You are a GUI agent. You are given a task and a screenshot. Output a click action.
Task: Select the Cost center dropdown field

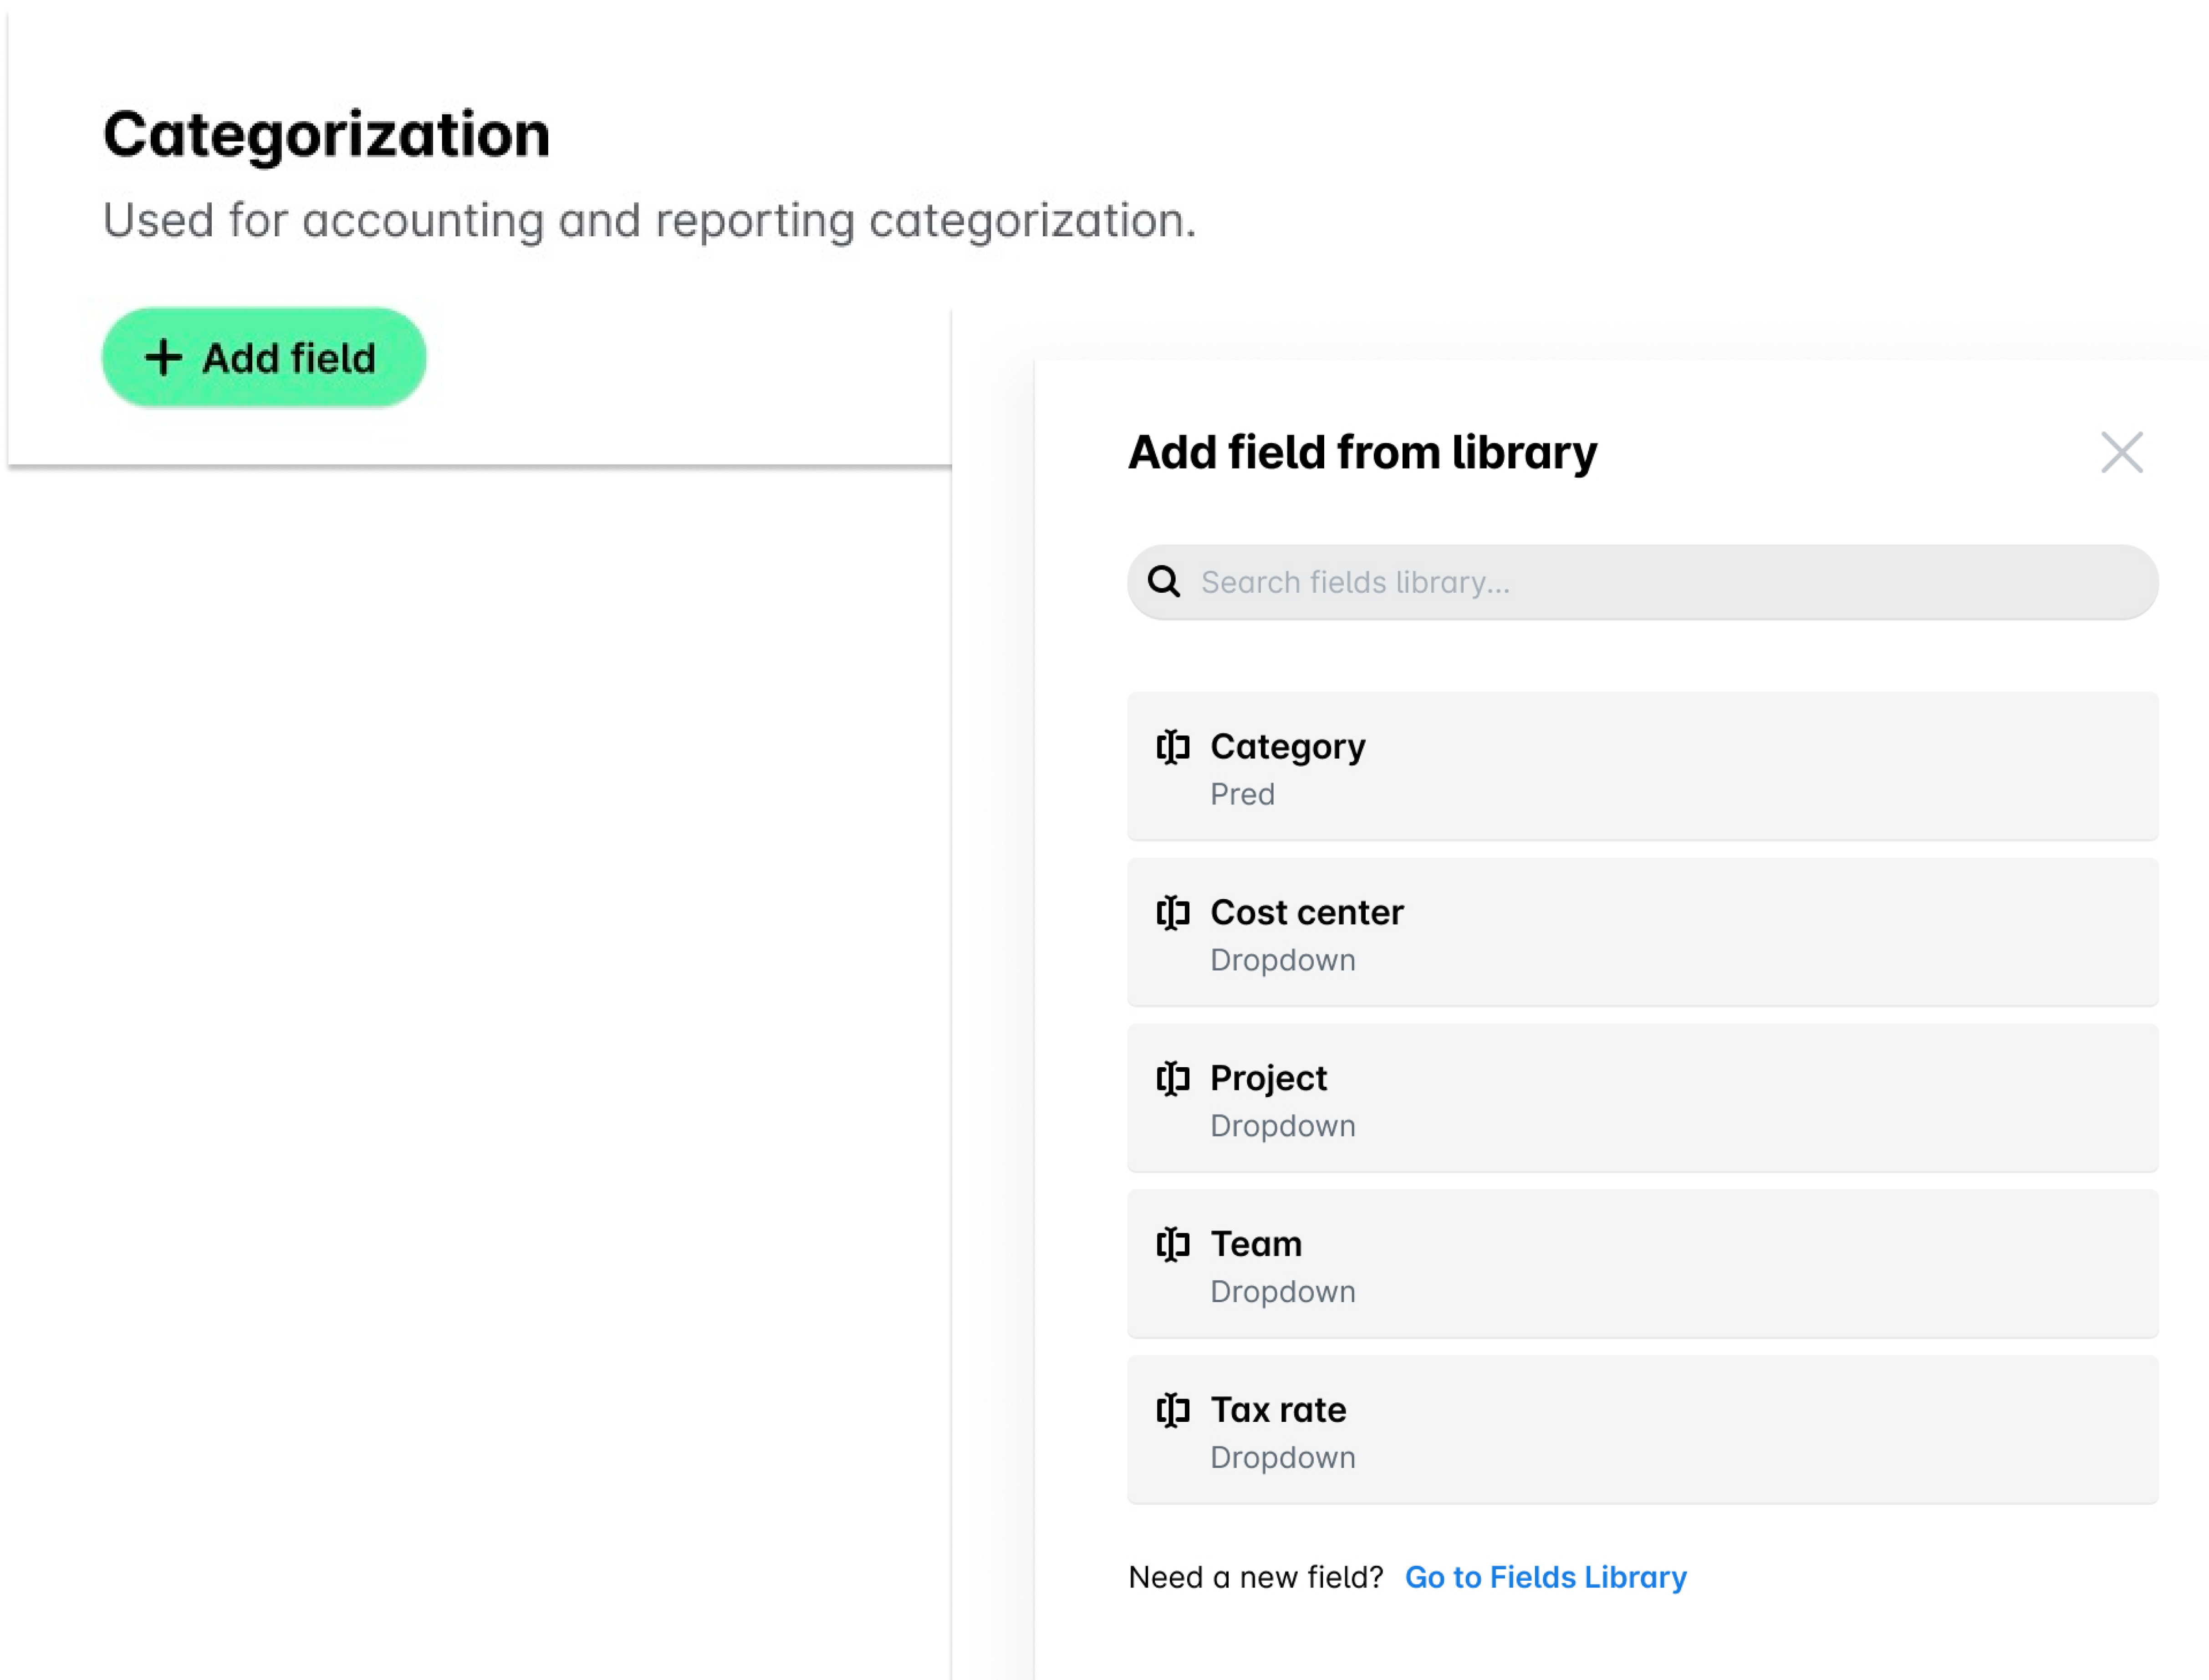click(1643, 933)
